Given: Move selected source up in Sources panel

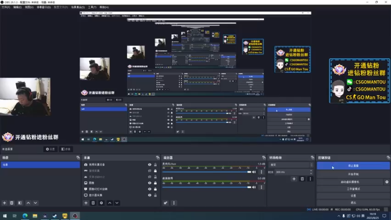Looking at the screenshot, I should click(109, 203).
